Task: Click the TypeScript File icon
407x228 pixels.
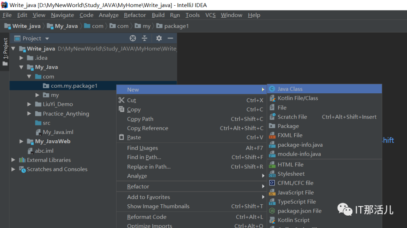Action: [x=272, y=202]
